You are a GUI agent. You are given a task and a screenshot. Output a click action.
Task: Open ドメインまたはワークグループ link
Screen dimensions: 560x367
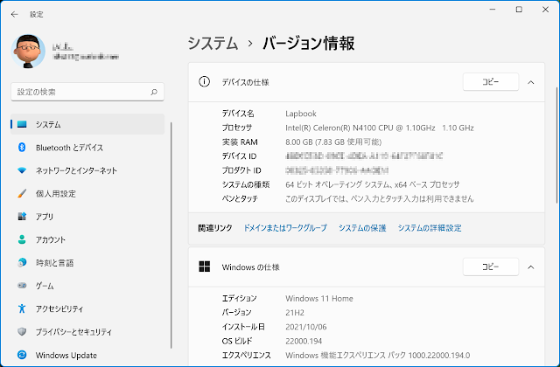click(285, 228)
